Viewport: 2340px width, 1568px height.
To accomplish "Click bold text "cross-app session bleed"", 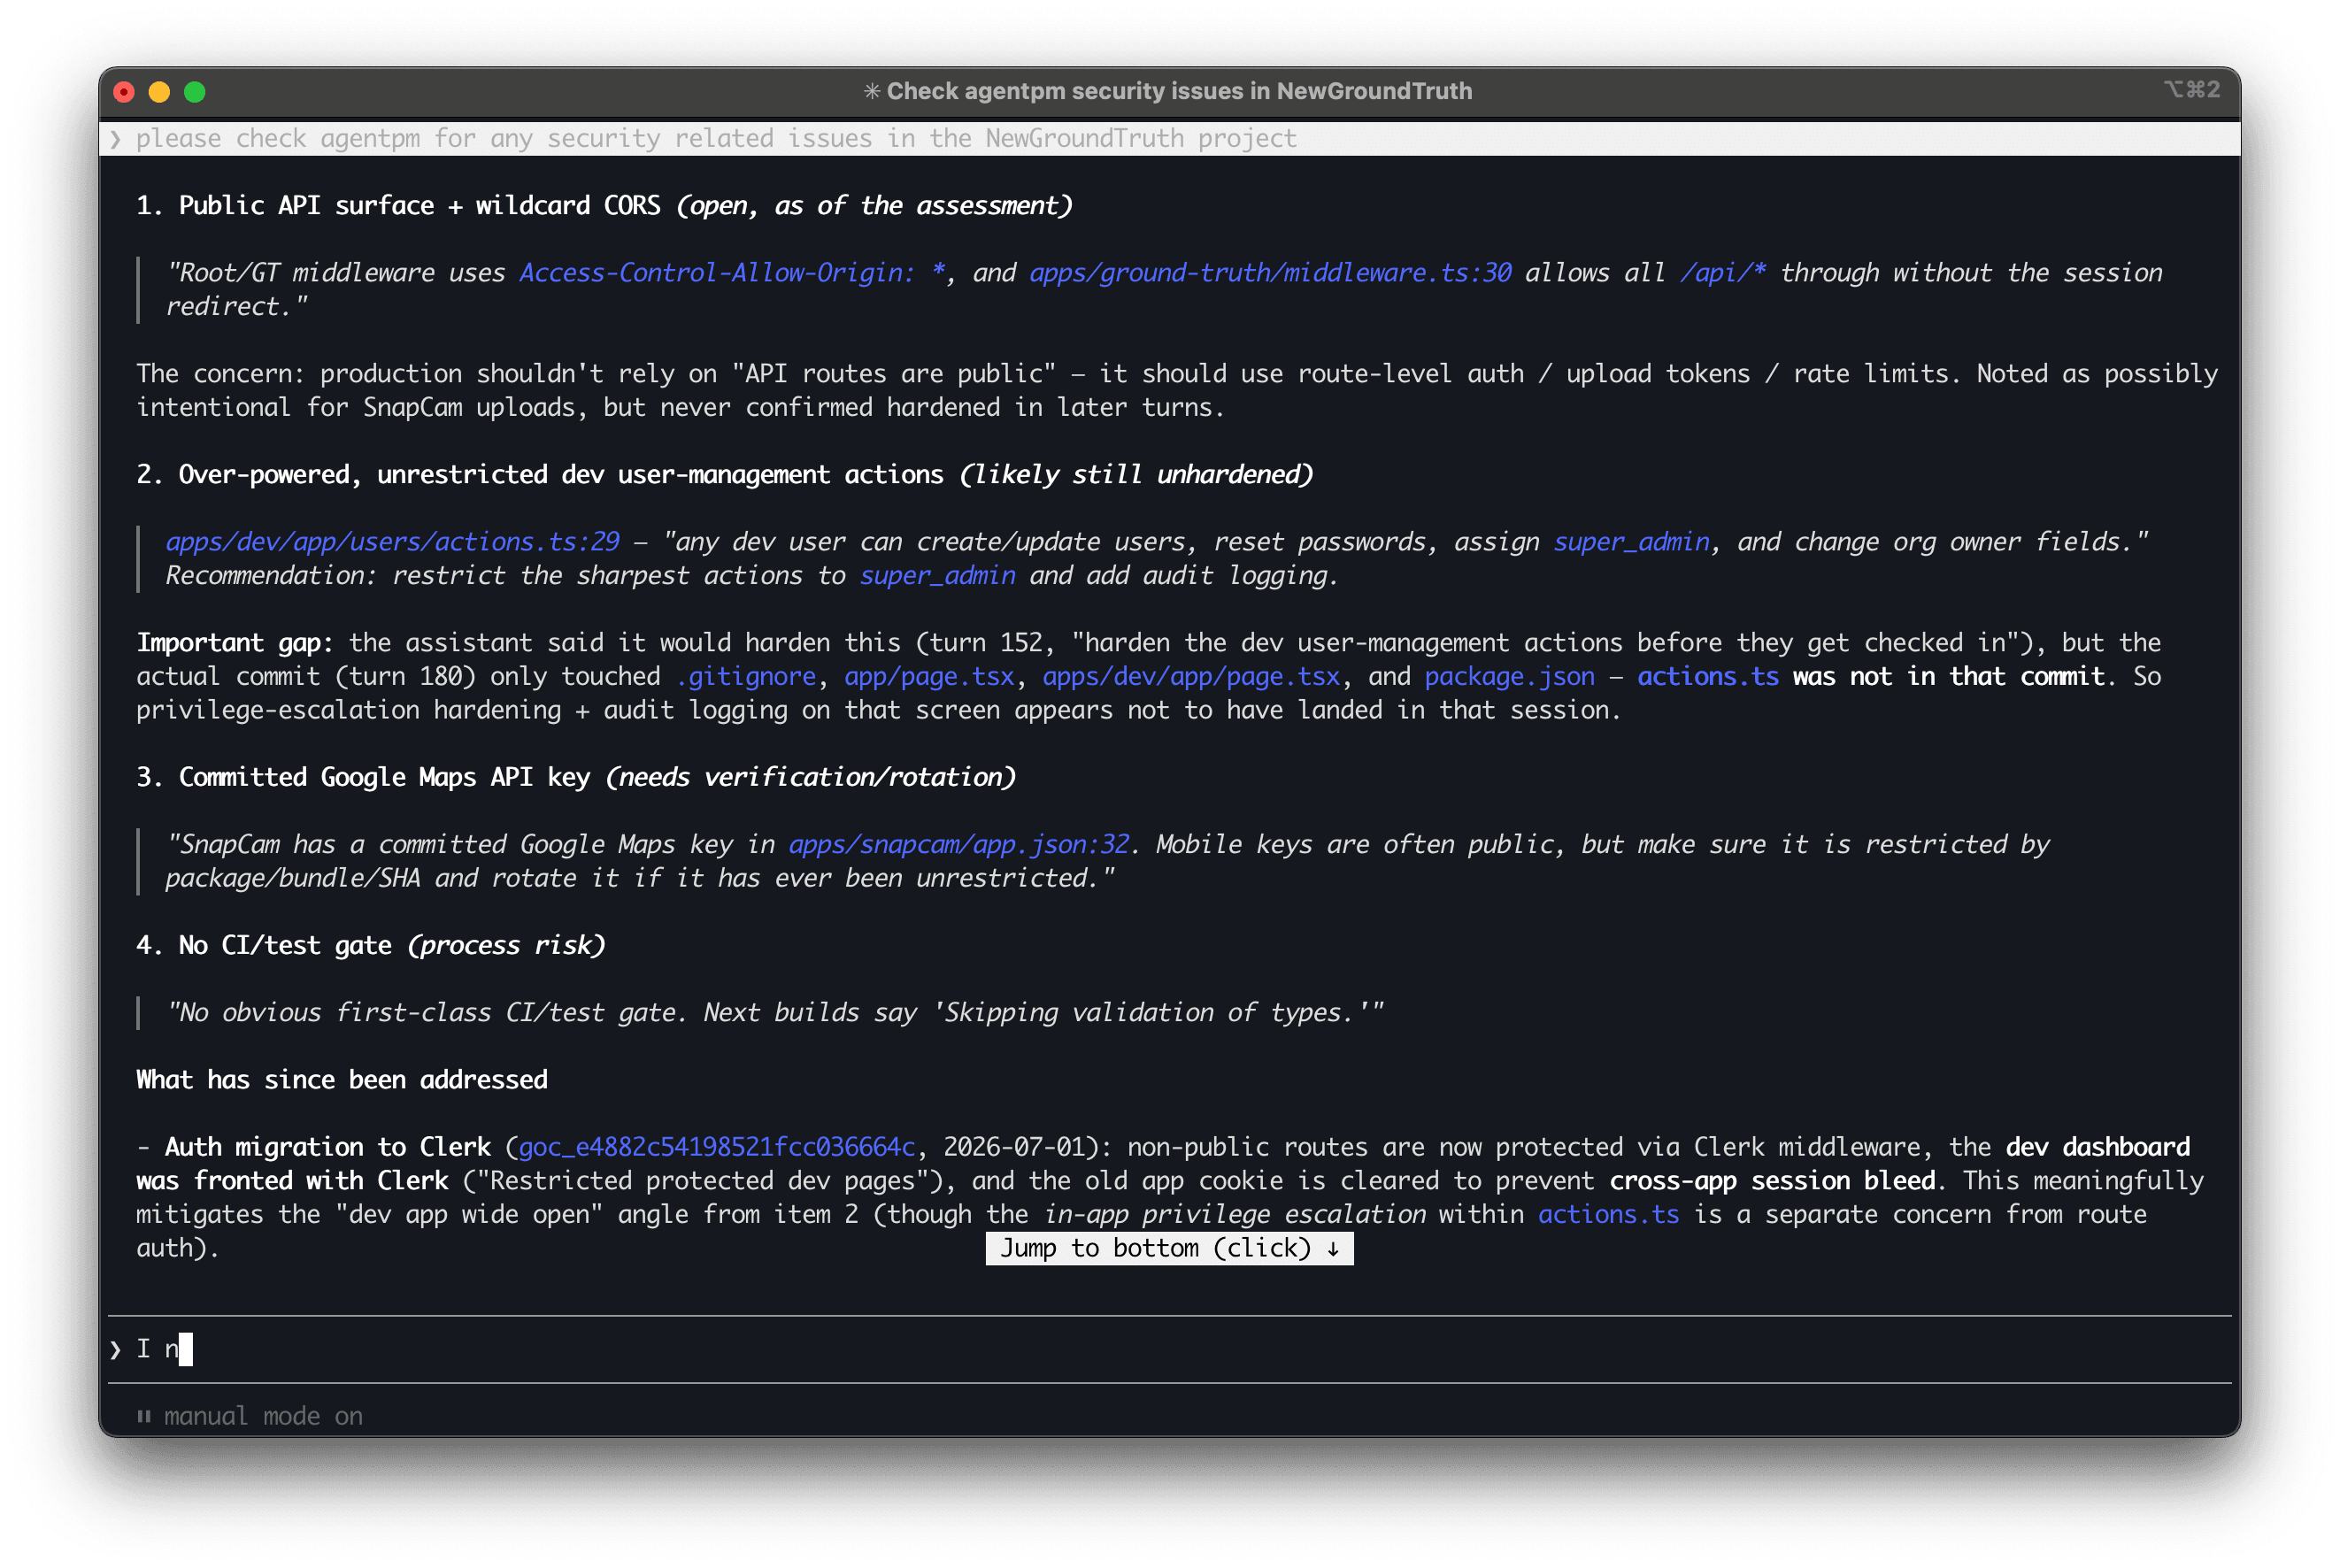I will 1773,1181.
